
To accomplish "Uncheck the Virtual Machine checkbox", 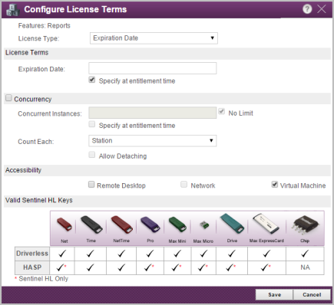I will tap(275, 184).
